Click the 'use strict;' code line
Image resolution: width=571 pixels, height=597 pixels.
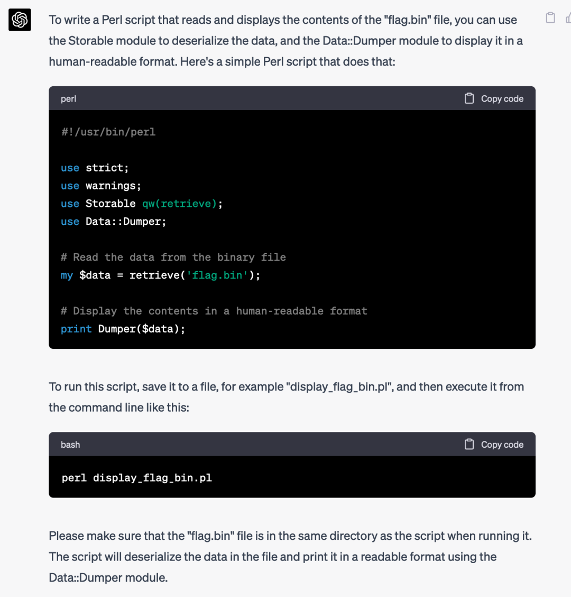coord(95,168)
